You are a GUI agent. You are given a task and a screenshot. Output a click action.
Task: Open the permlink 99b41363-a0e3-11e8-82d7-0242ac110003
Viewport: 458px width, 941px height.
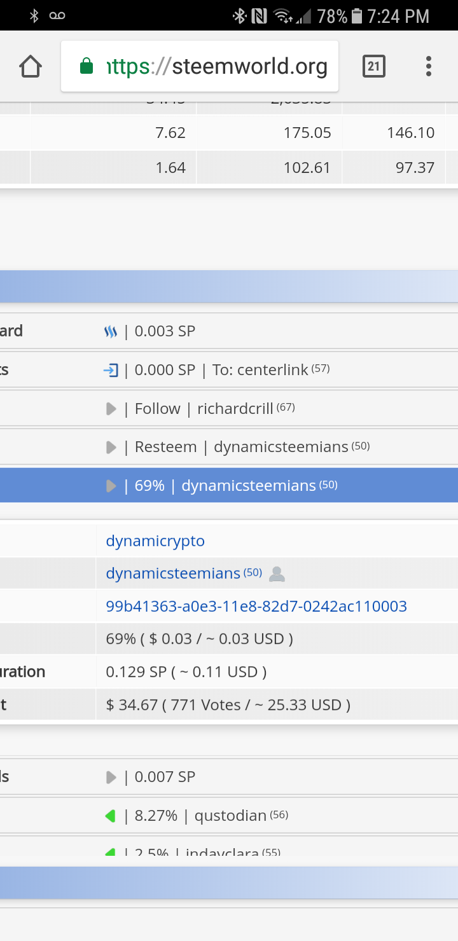[256, 607]
